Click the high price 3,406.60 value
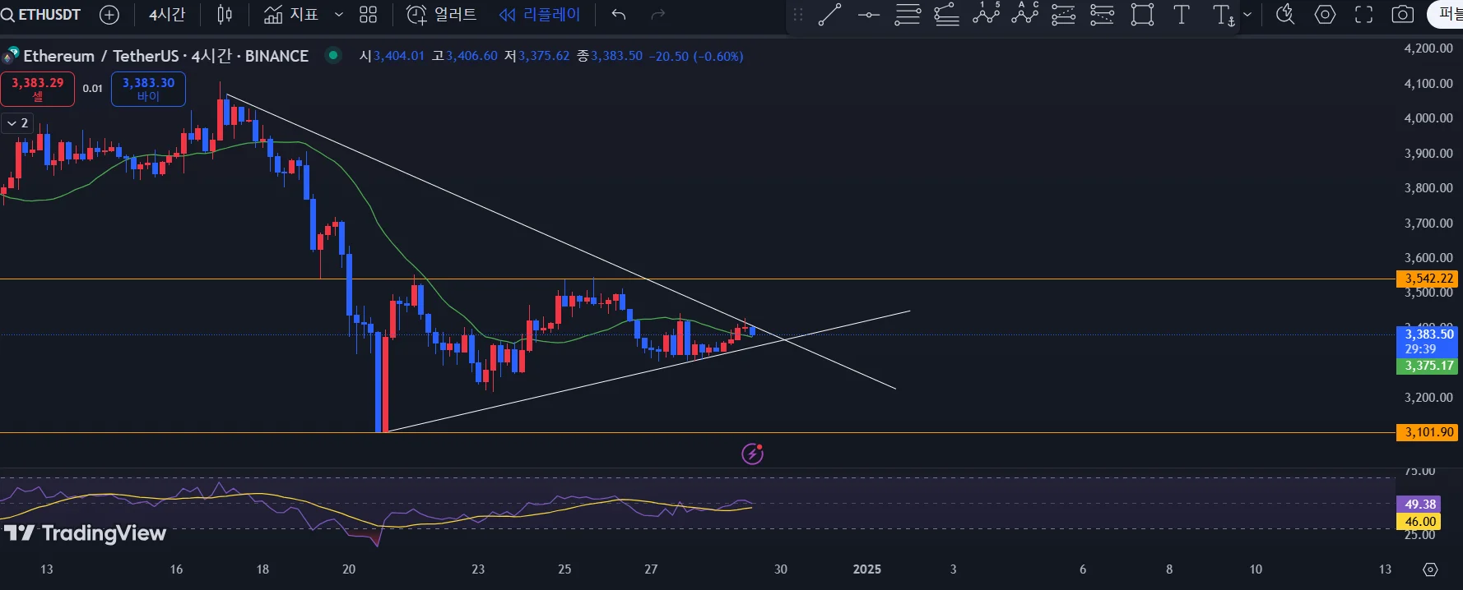This screenshot has height=590, width=1463. point(471,56)
